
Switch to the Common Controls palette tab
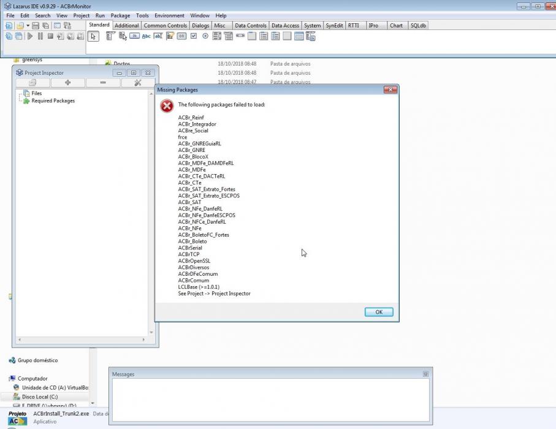coord(166,26)
